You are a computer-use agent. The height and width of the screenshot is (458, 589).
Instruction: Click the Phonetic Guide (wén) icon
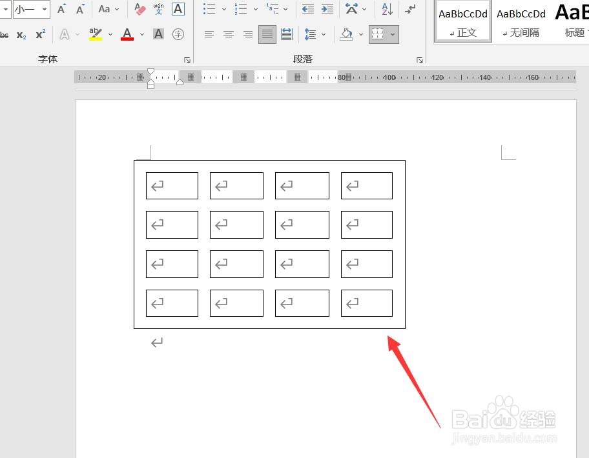(158, 9)
